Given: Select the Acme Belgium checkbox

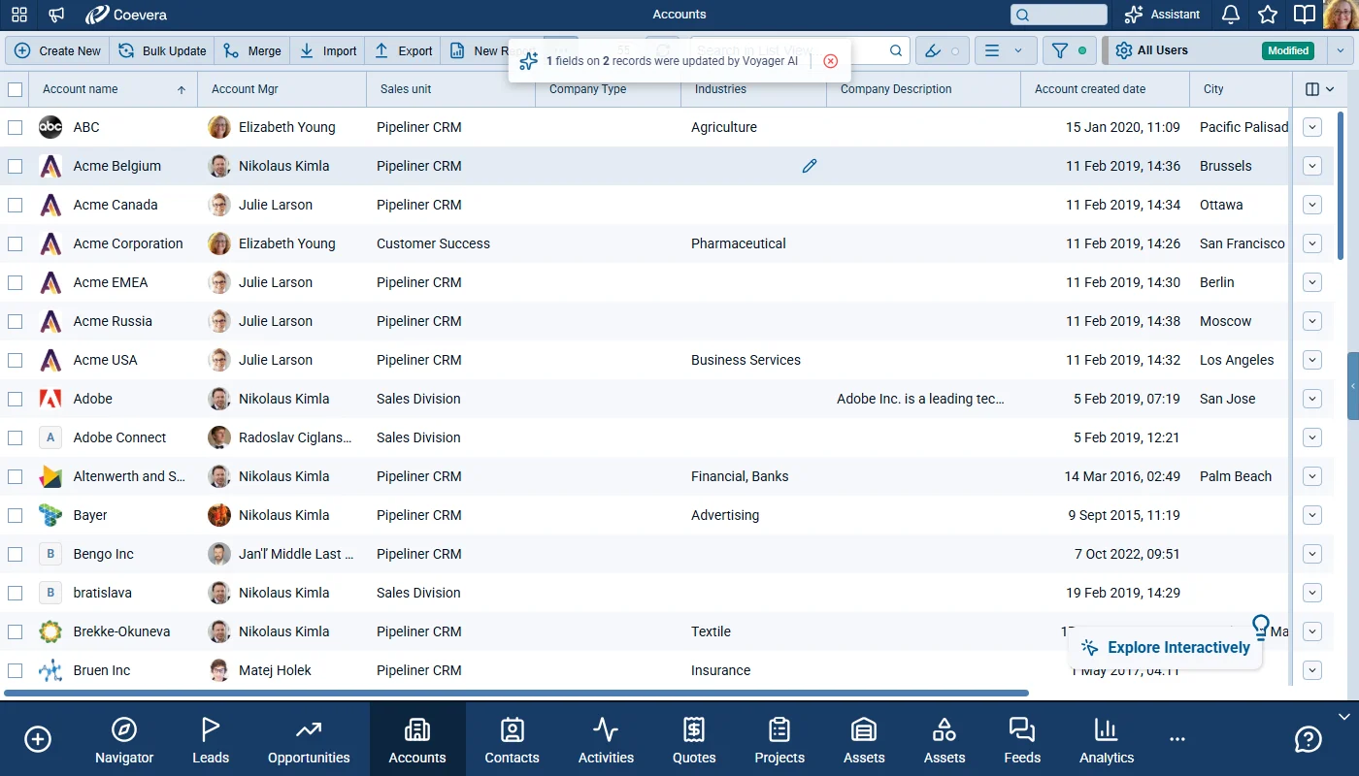Looking at the screenshot, I should (x=15, y=166).
